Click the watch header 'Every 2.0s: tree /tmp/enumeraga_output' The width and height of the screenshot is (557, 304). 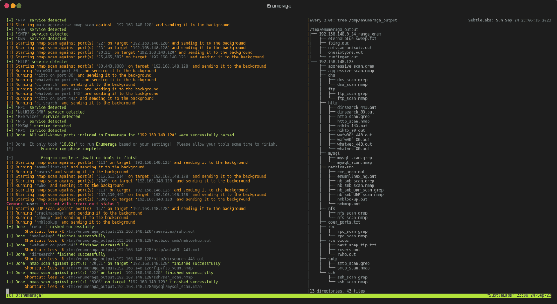coord(353,21)
